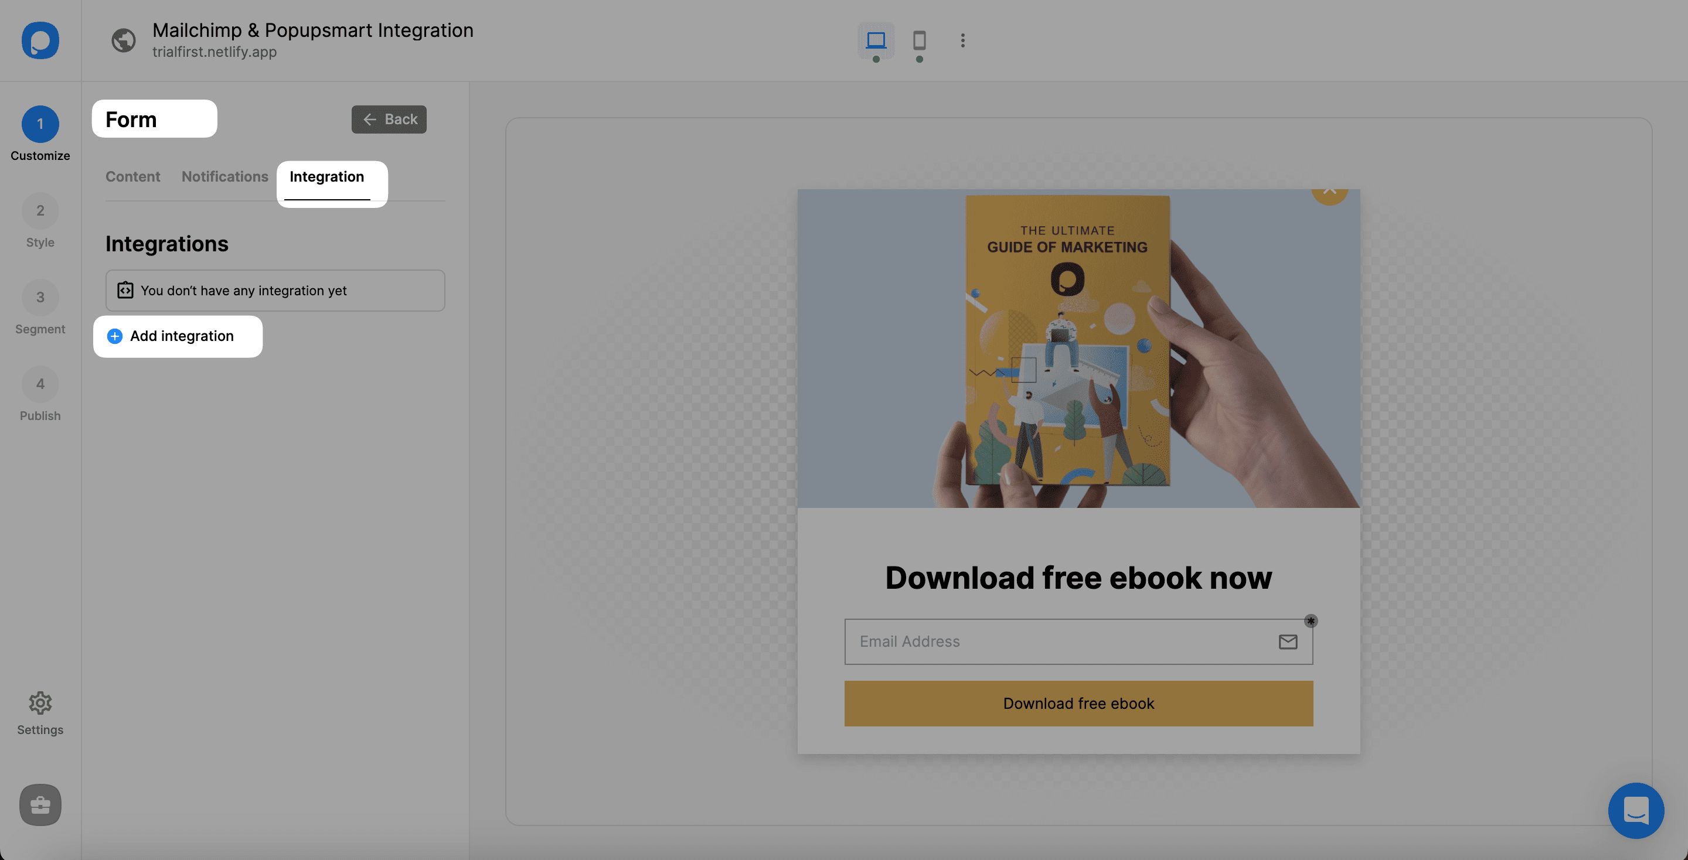Click the Back button
Screen dimensions: 1688x860
point(389,118)
